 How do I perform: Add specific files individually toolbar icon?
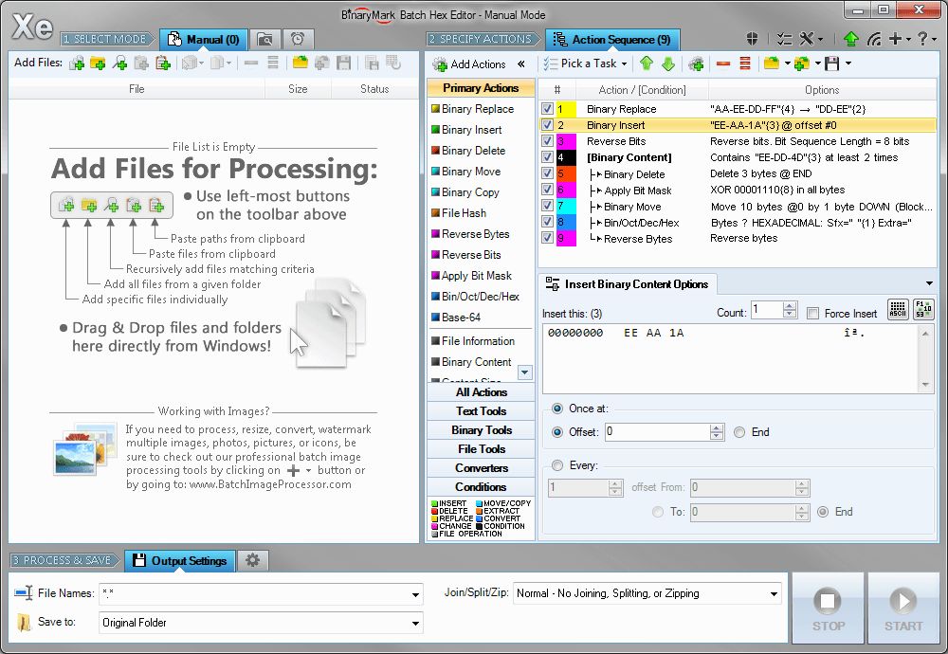(77, 63)
